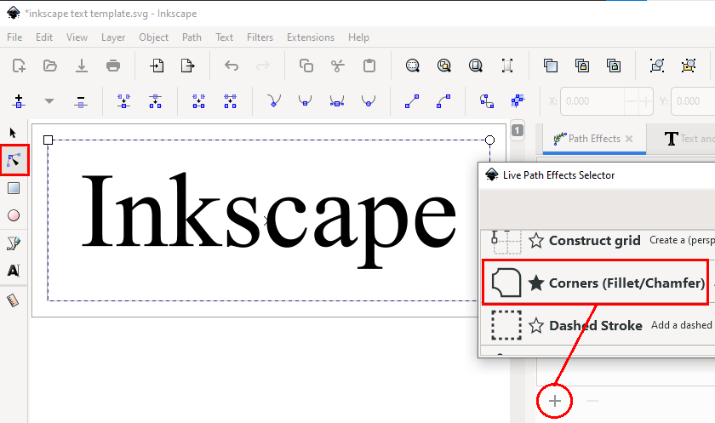Select the Text tool
Viewport: 715px width, 423px height.
pos(14,271)
